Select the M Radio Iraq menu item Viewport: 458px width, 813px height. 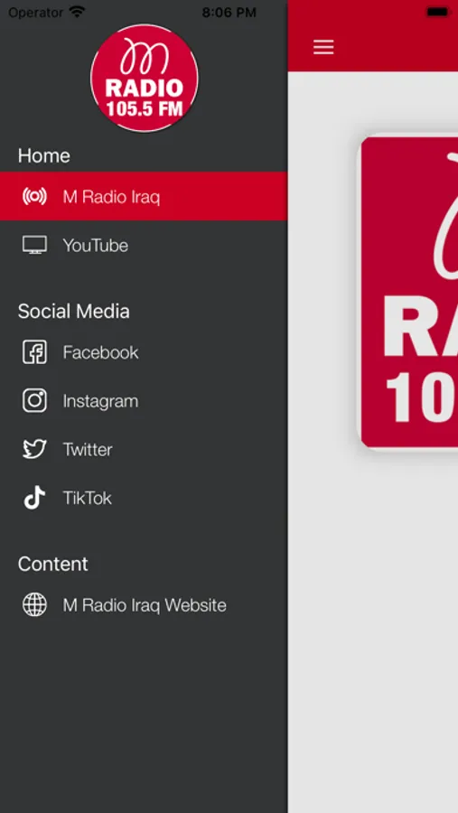point(144,196)
